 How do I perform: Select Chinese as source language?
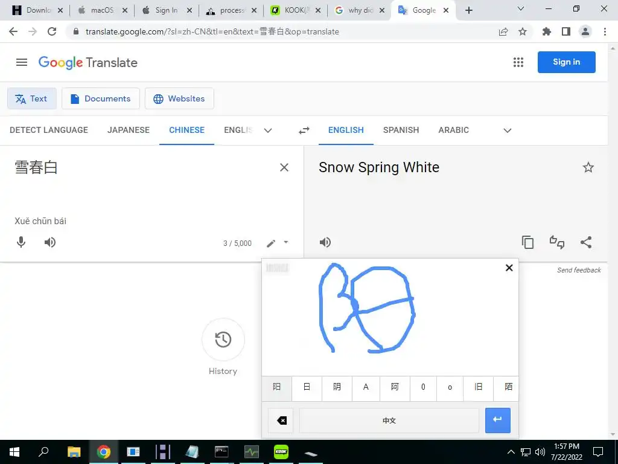[x=187, y=130]
